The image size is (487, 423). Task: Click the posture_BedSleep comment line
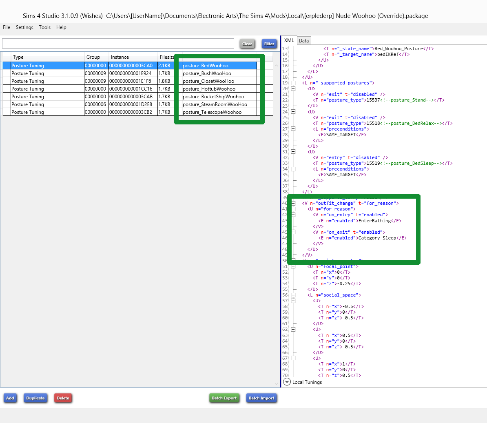click(383, 163)
